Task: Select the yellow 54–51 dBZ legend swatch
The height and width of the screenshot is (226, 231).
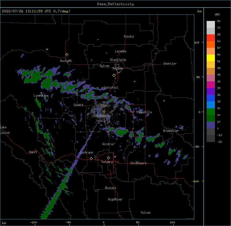Action: pos(211,58)
